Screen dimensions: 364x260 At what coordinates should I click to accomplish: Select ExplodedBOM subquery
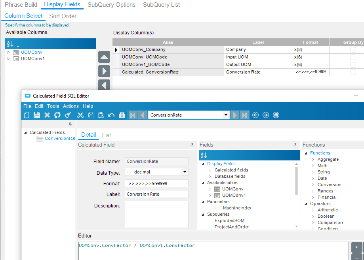(x=229, y=220)
